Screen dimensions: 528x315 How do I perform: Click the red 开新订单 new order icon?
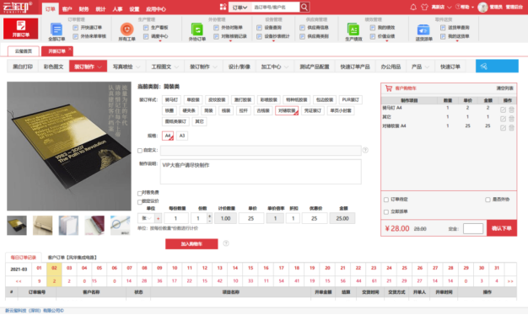point(20,29)
